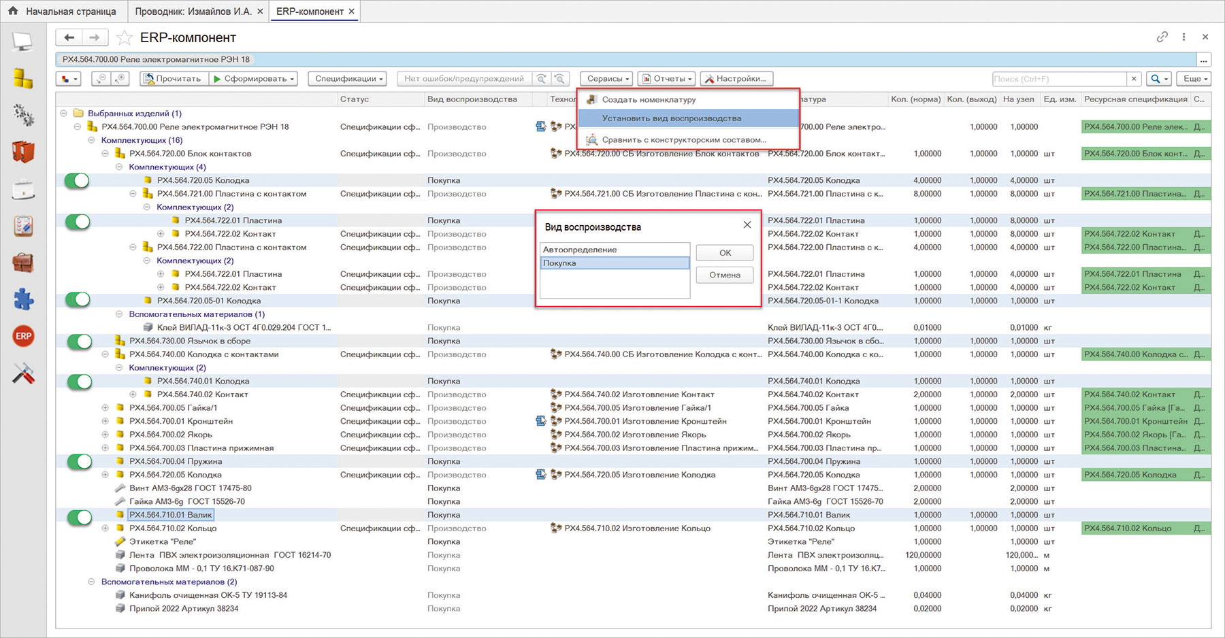Expand tree levels with the plus magnifier icon
This screenshot has width=1225, height=638.
click(x=120, y=79)
